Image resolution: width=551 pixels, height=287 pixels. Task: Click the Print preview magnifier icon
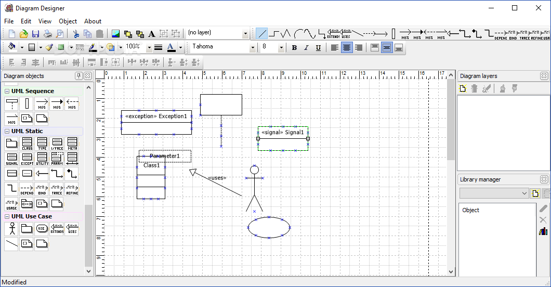tap(60, 34)
